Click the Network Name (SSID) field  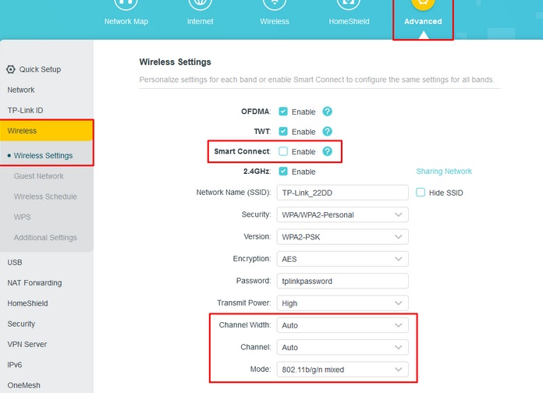(342, 193)
